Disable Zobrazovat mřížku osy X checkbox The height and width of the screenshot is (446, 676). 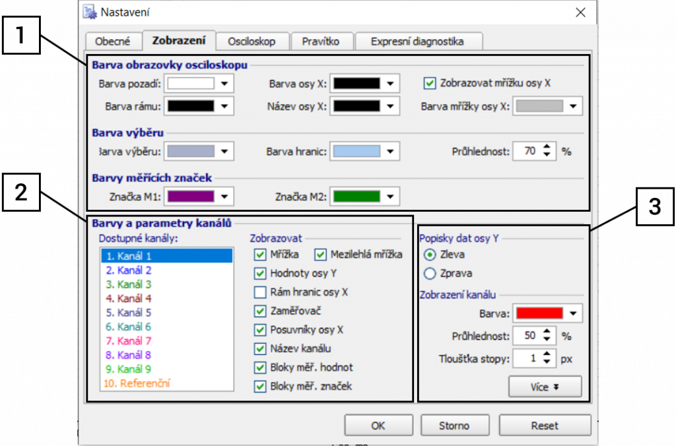coord(430,84)
